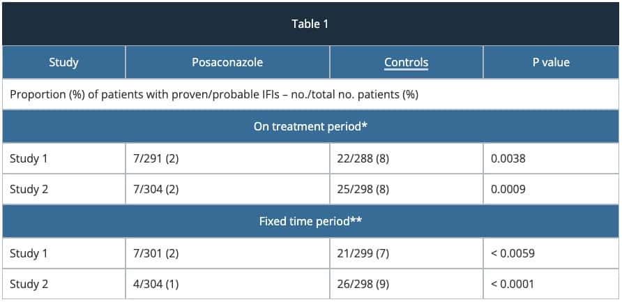Click the proportion of patients description row

[214, 95]
